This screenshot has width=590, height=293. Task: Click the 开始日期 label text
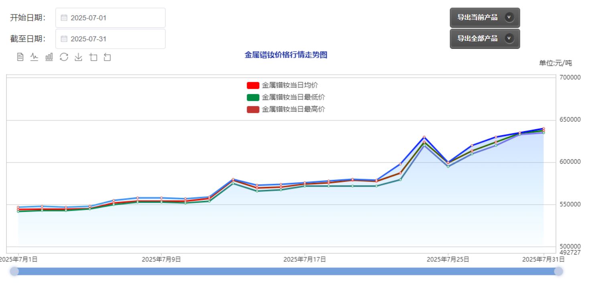[x=28, y=18]
